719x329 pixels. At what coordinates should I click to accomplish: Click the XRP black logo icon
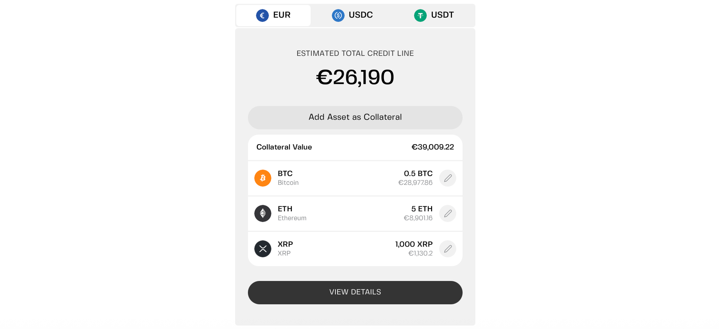click(263, 249)
